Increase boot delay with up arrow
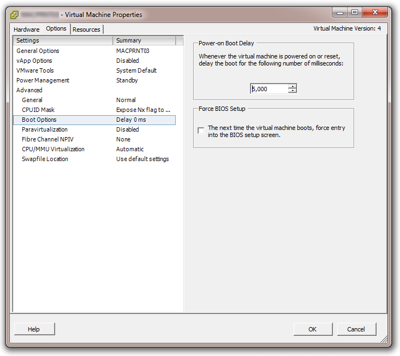The image size is (400, 356). 292,86
